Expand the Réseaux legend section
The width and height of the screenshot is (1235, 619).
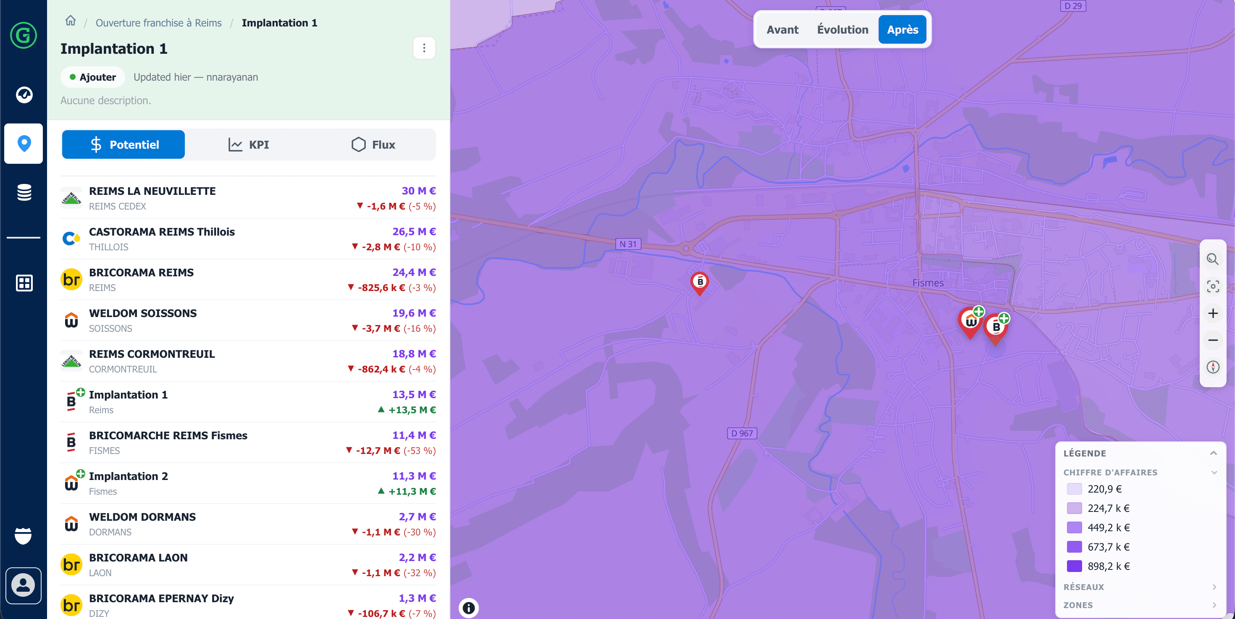tap(1140, 587)
